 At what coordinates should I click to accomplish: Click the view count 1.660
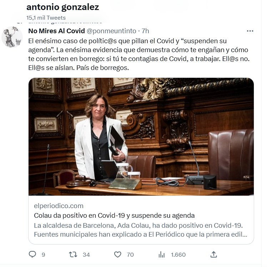coord(178,255)
